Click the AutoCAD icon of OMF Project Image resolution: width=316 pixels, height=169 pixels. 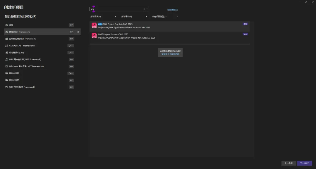pyautogui.click(x=94, y=36)
